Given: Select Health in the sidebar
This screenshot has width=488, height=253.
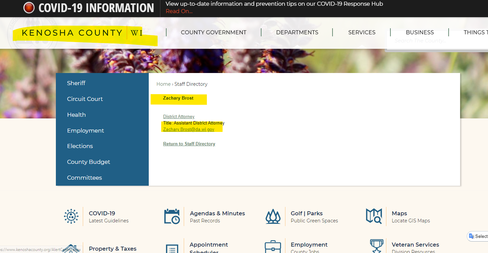Looking at the screenshot, I should coord(76,115).
